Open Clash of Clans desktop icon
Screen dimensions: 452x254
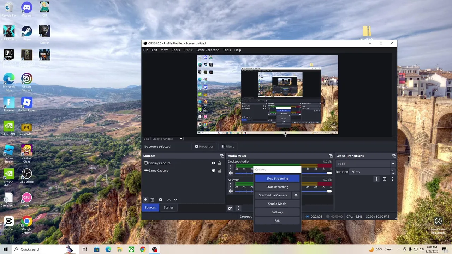click(x=26, y=153)
